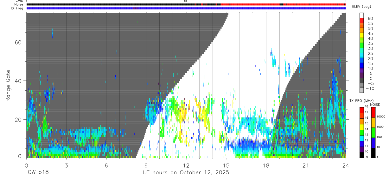This screenshot has width=389, height=179.
Task: Pick the black bottom segment of TX FRQ colorbar
Action: tap(362, 155)
